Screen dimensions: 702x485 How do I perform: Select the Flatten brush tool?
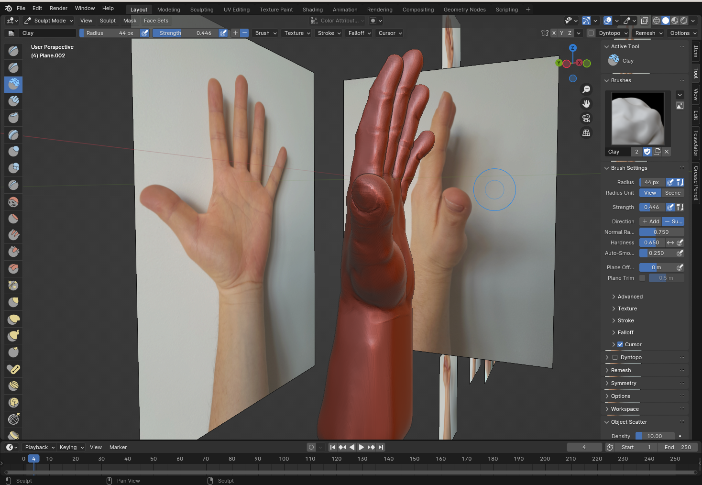click(x=13, y=219)
